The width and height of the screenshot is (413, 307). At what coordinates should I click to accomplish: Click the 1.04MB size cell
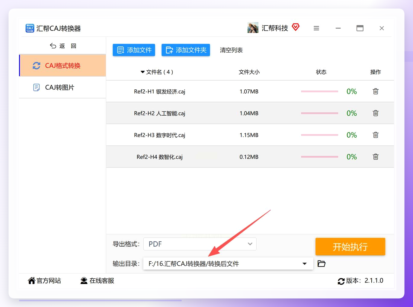pos(249,113)
